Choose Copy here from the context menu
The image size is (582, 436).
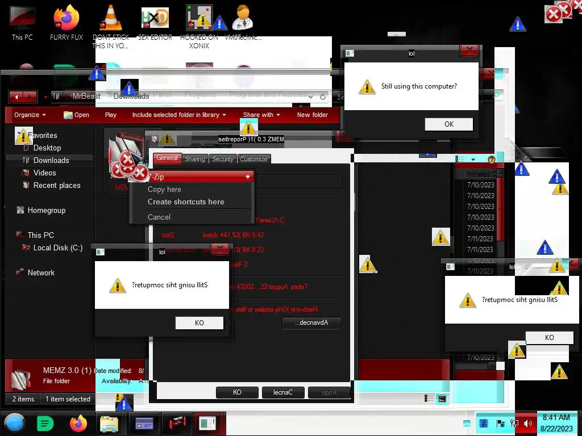tap(164, 190)
